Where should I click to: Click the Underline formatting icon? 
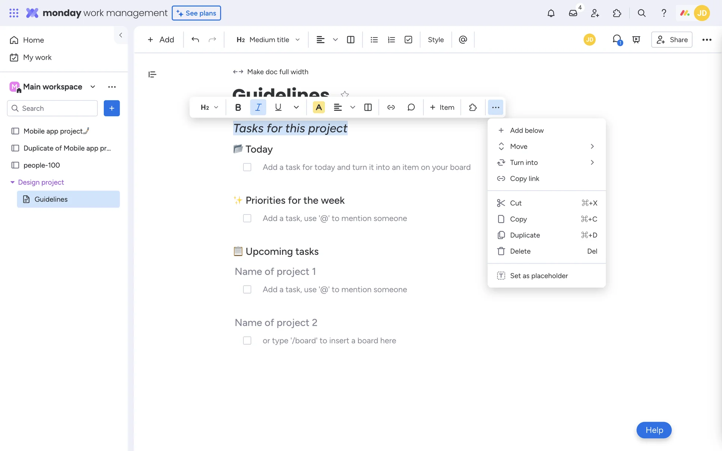278,107
